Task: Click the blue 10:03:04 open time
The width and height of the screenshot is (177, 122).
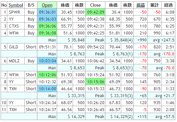Action: click(x=47, y=61)
